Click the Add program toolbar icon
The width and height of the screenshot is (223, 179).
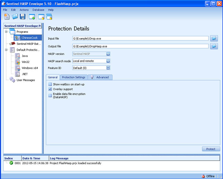pyautogui.click(x=32, y=17)
